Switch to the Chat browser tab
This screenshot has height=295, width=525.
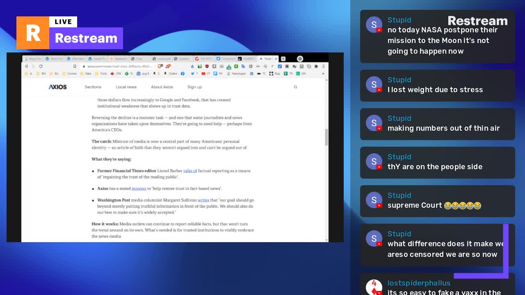[139, 59]
